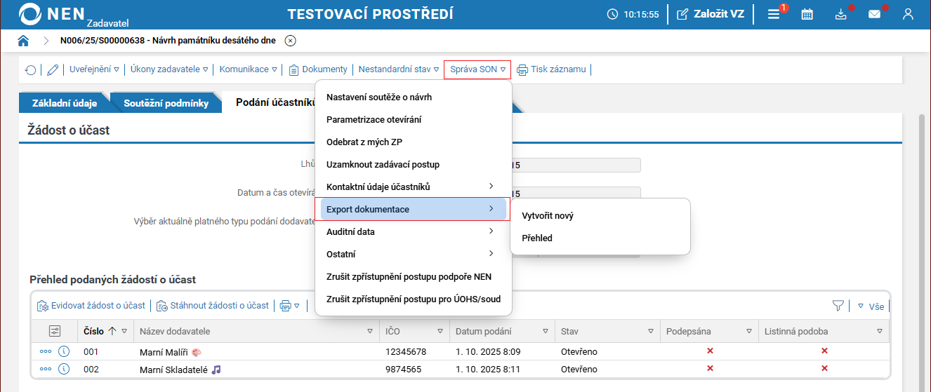The image size is (931, 392).
Task: Open info icon for Marní Skladatelé
Action: coord(64,369)
